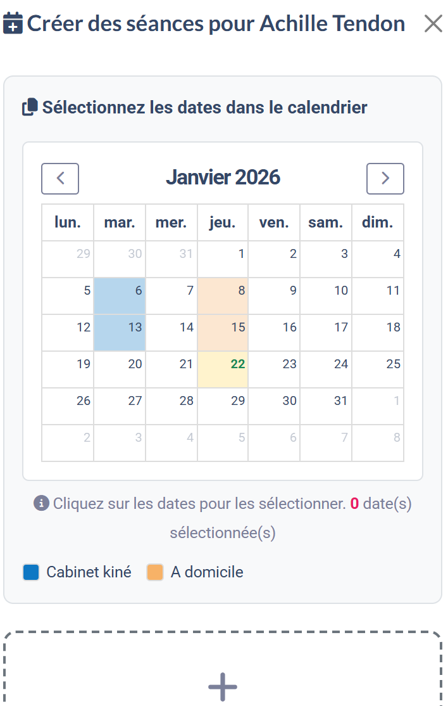Viewport: 448px width, 706px height.
Task: Select January 6 in the calendar
Action: tap(120, 296)
